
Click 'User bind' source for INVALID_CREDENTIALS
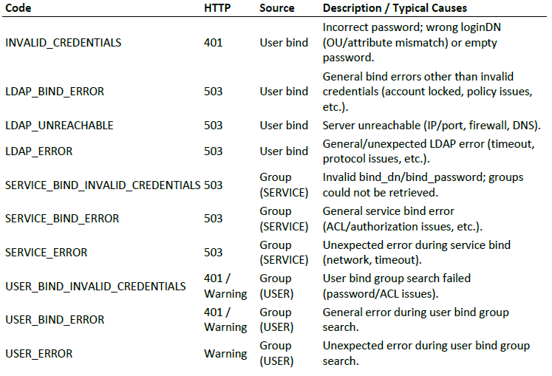(284, 43)
